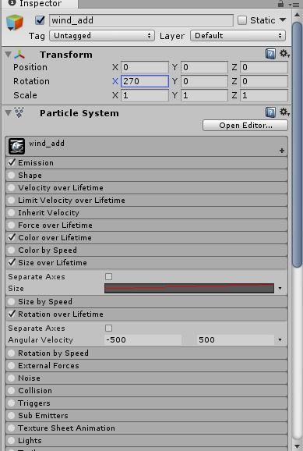This screenshot has width=303, height=451.
Task: Click the GameObject name field wind_add
Action: point(141,20)
